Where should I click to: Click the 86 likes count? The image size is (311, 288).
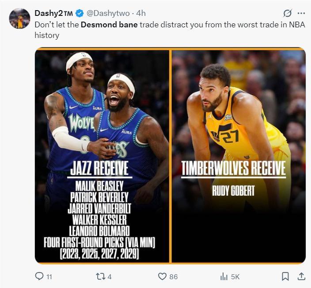pos(173,277)
